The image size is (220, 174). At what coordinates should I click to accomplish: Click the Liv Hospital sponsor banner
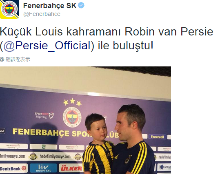pos(44,168)
